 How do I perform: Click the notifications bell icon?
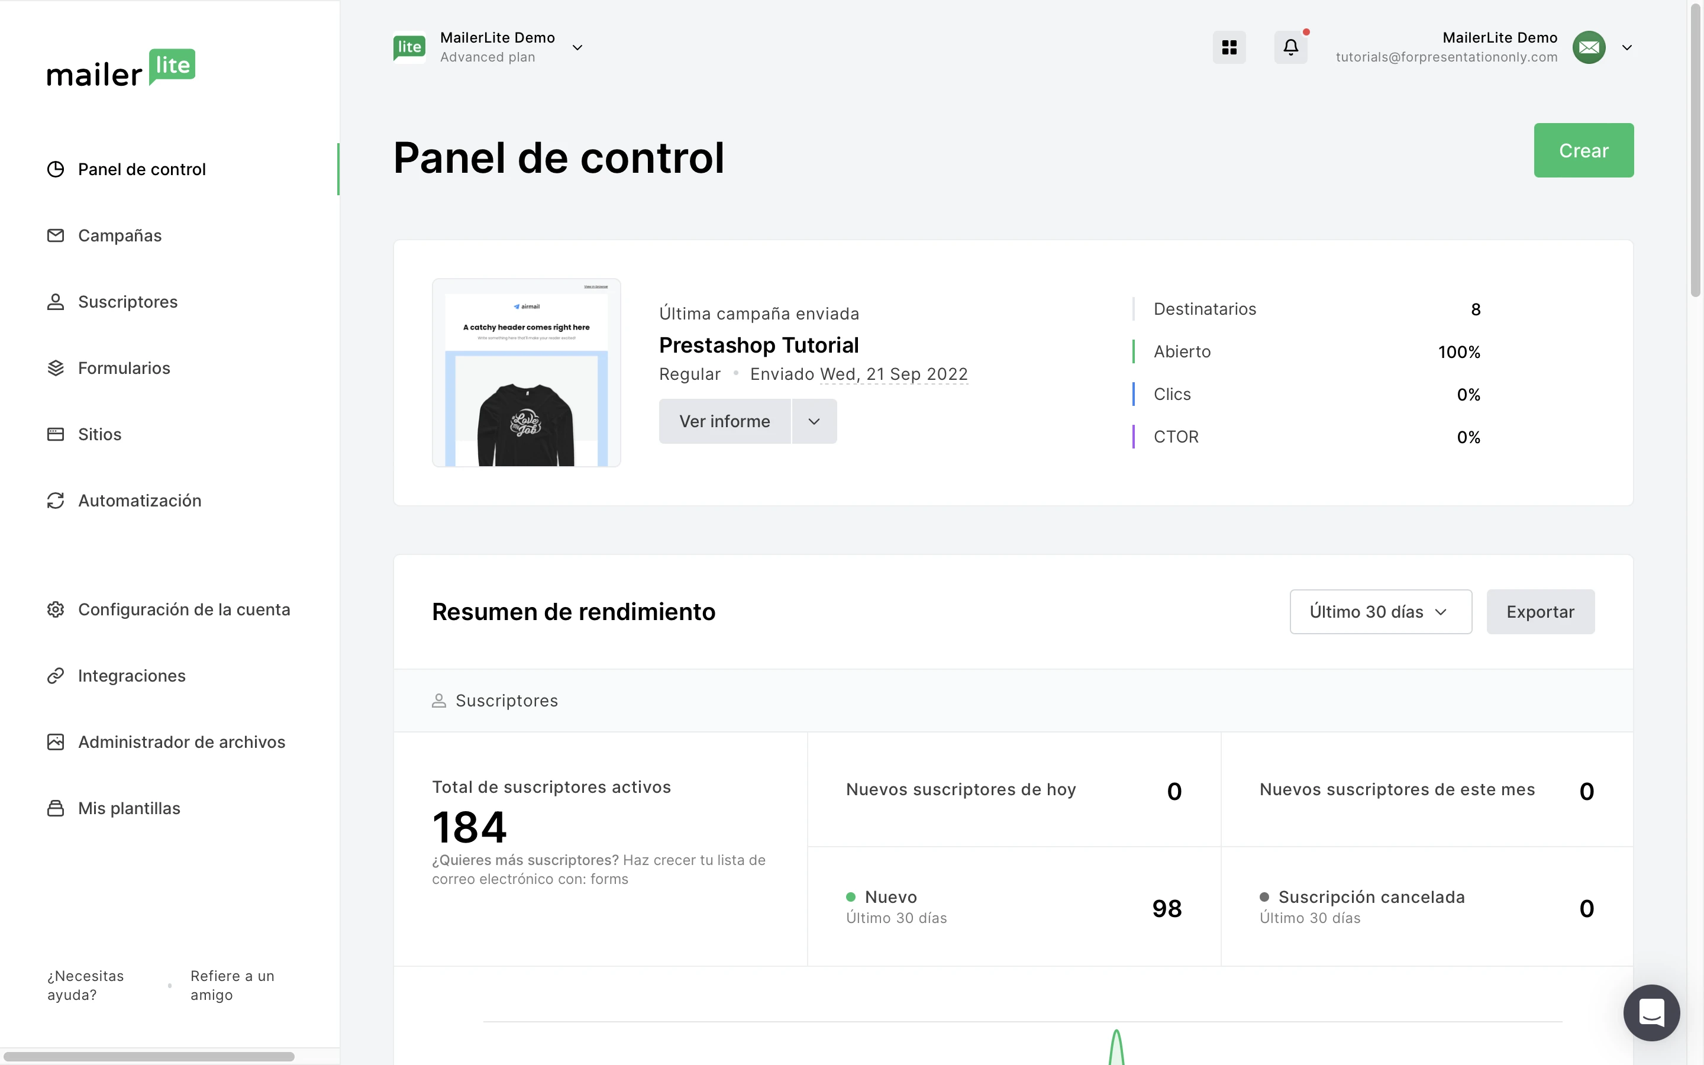(x=1290, y=47)
